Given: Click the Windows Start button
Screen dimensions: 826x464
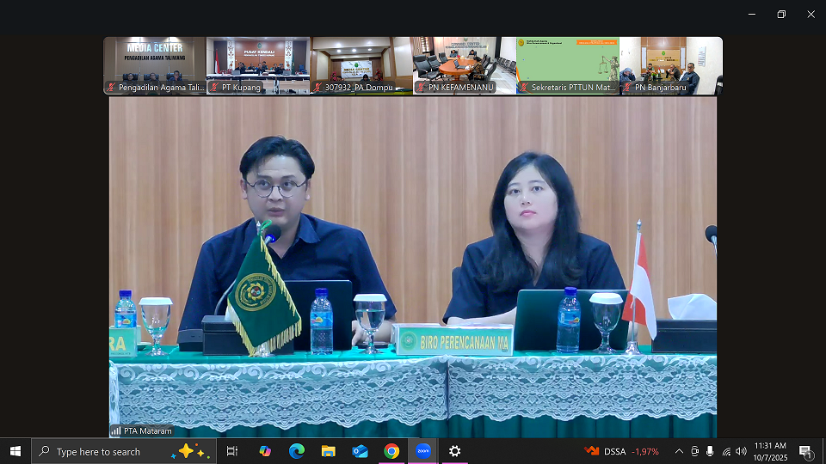Looking at the screenshot, I should (15, 451).
